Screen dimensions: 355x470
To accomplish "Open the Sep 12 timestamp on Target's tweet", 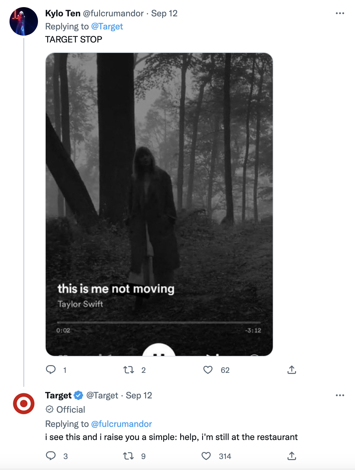I will pos(139,395).
